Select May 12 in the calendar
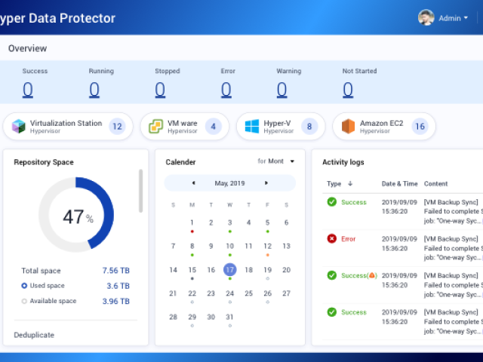This screenshot has height=362, width=483. point(267,246)
